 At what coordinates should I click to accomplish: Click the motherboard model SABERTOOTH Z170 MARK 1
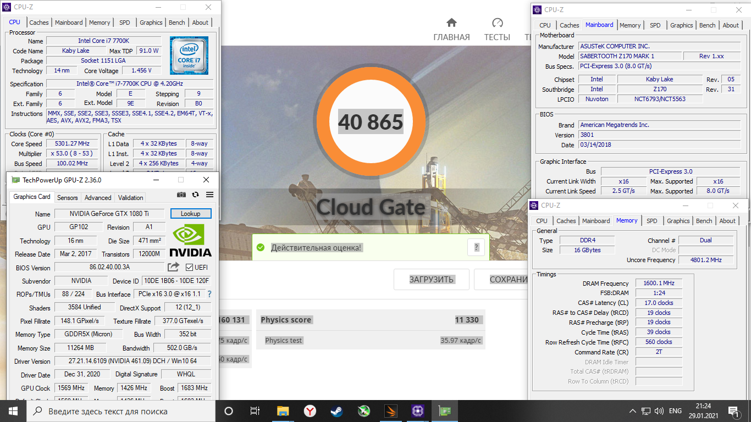(x=630, y=56)
